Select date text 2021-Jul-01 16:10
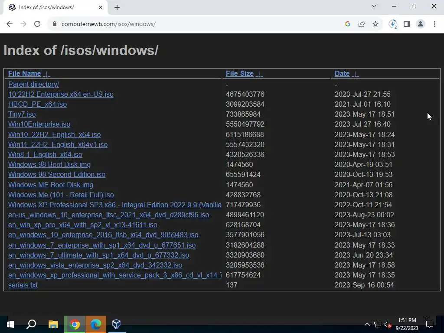 pyautogui.click(x=362, y=104)
